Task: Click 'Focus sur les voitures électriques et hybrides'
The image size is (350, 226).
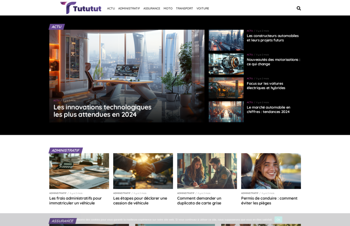Action: point(266,85)
